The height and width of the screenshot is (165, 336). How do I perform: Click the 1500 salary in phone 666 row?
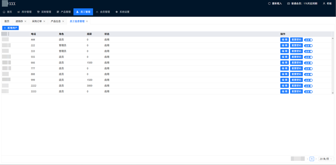coord(89,63)
